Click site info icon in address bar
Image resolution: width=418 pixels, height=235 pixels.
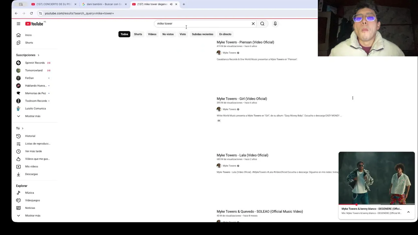[x=40, y=13]
